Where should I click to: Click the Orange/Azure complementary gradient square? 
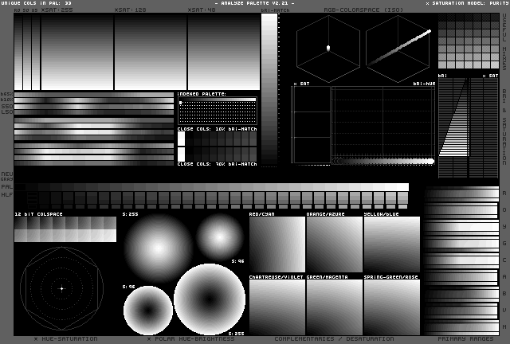335,244
